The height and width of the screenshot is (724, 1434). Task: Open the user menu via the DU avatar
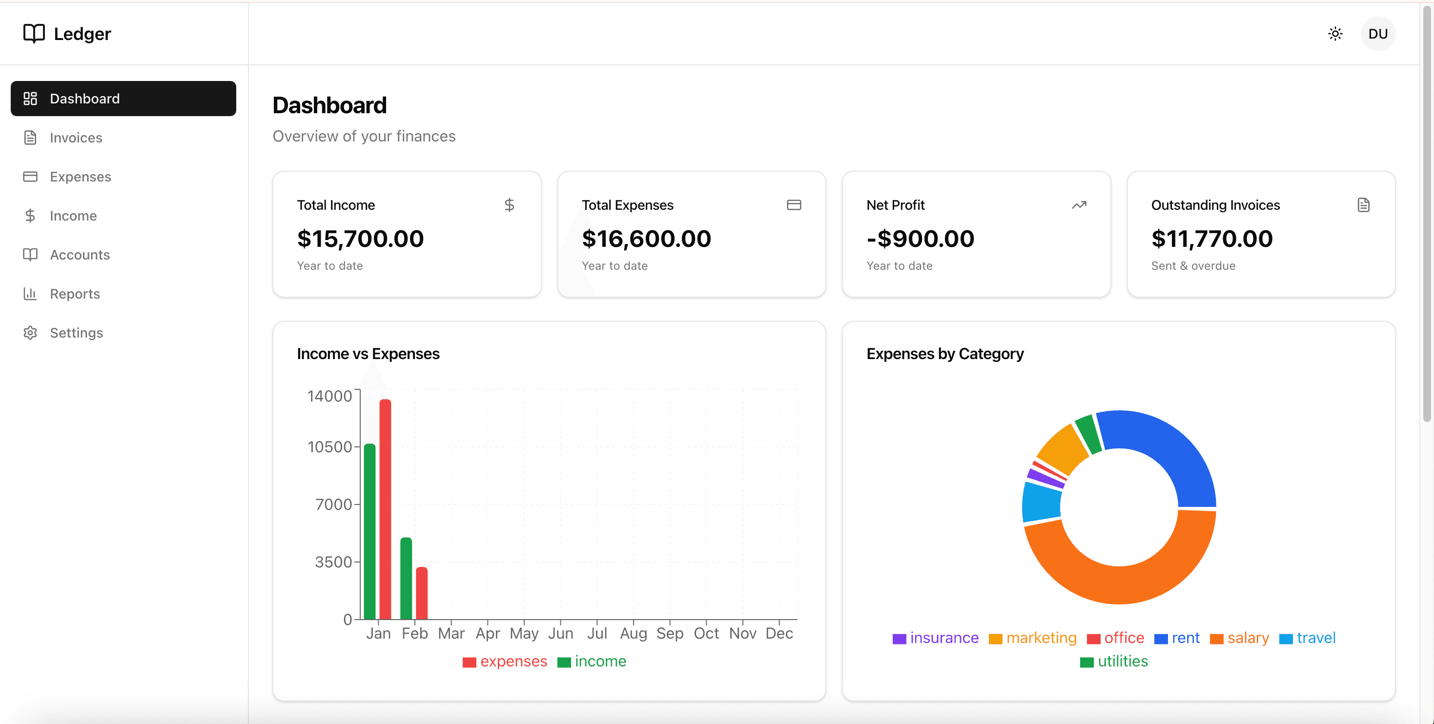[1378, 33]
